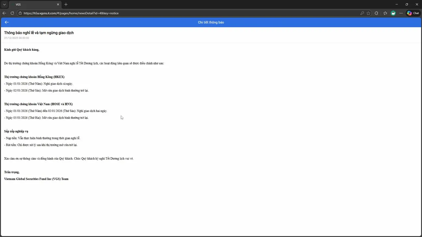This screenshot has width=422, height=237.
Task: Click the 'Chi tiết thông báo' header title
Action: pos(211,22)
